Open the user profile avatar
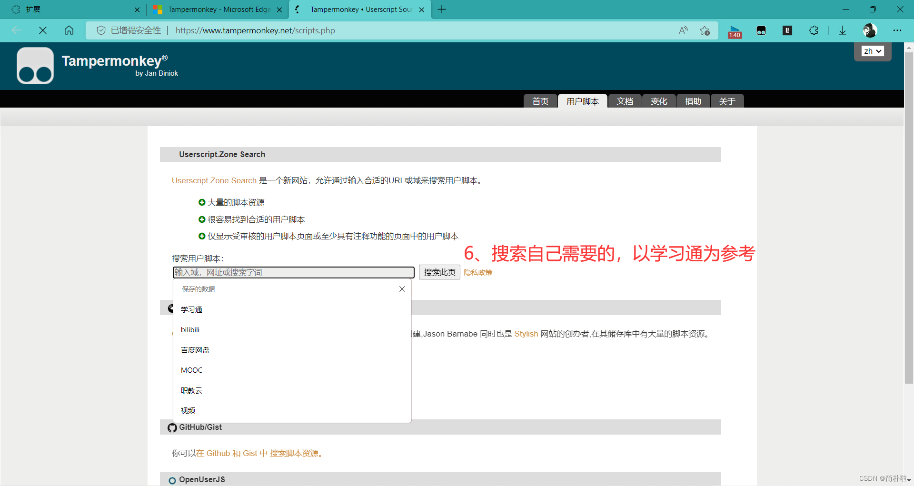This screenshot has width=914, height=486. (870, 30)
